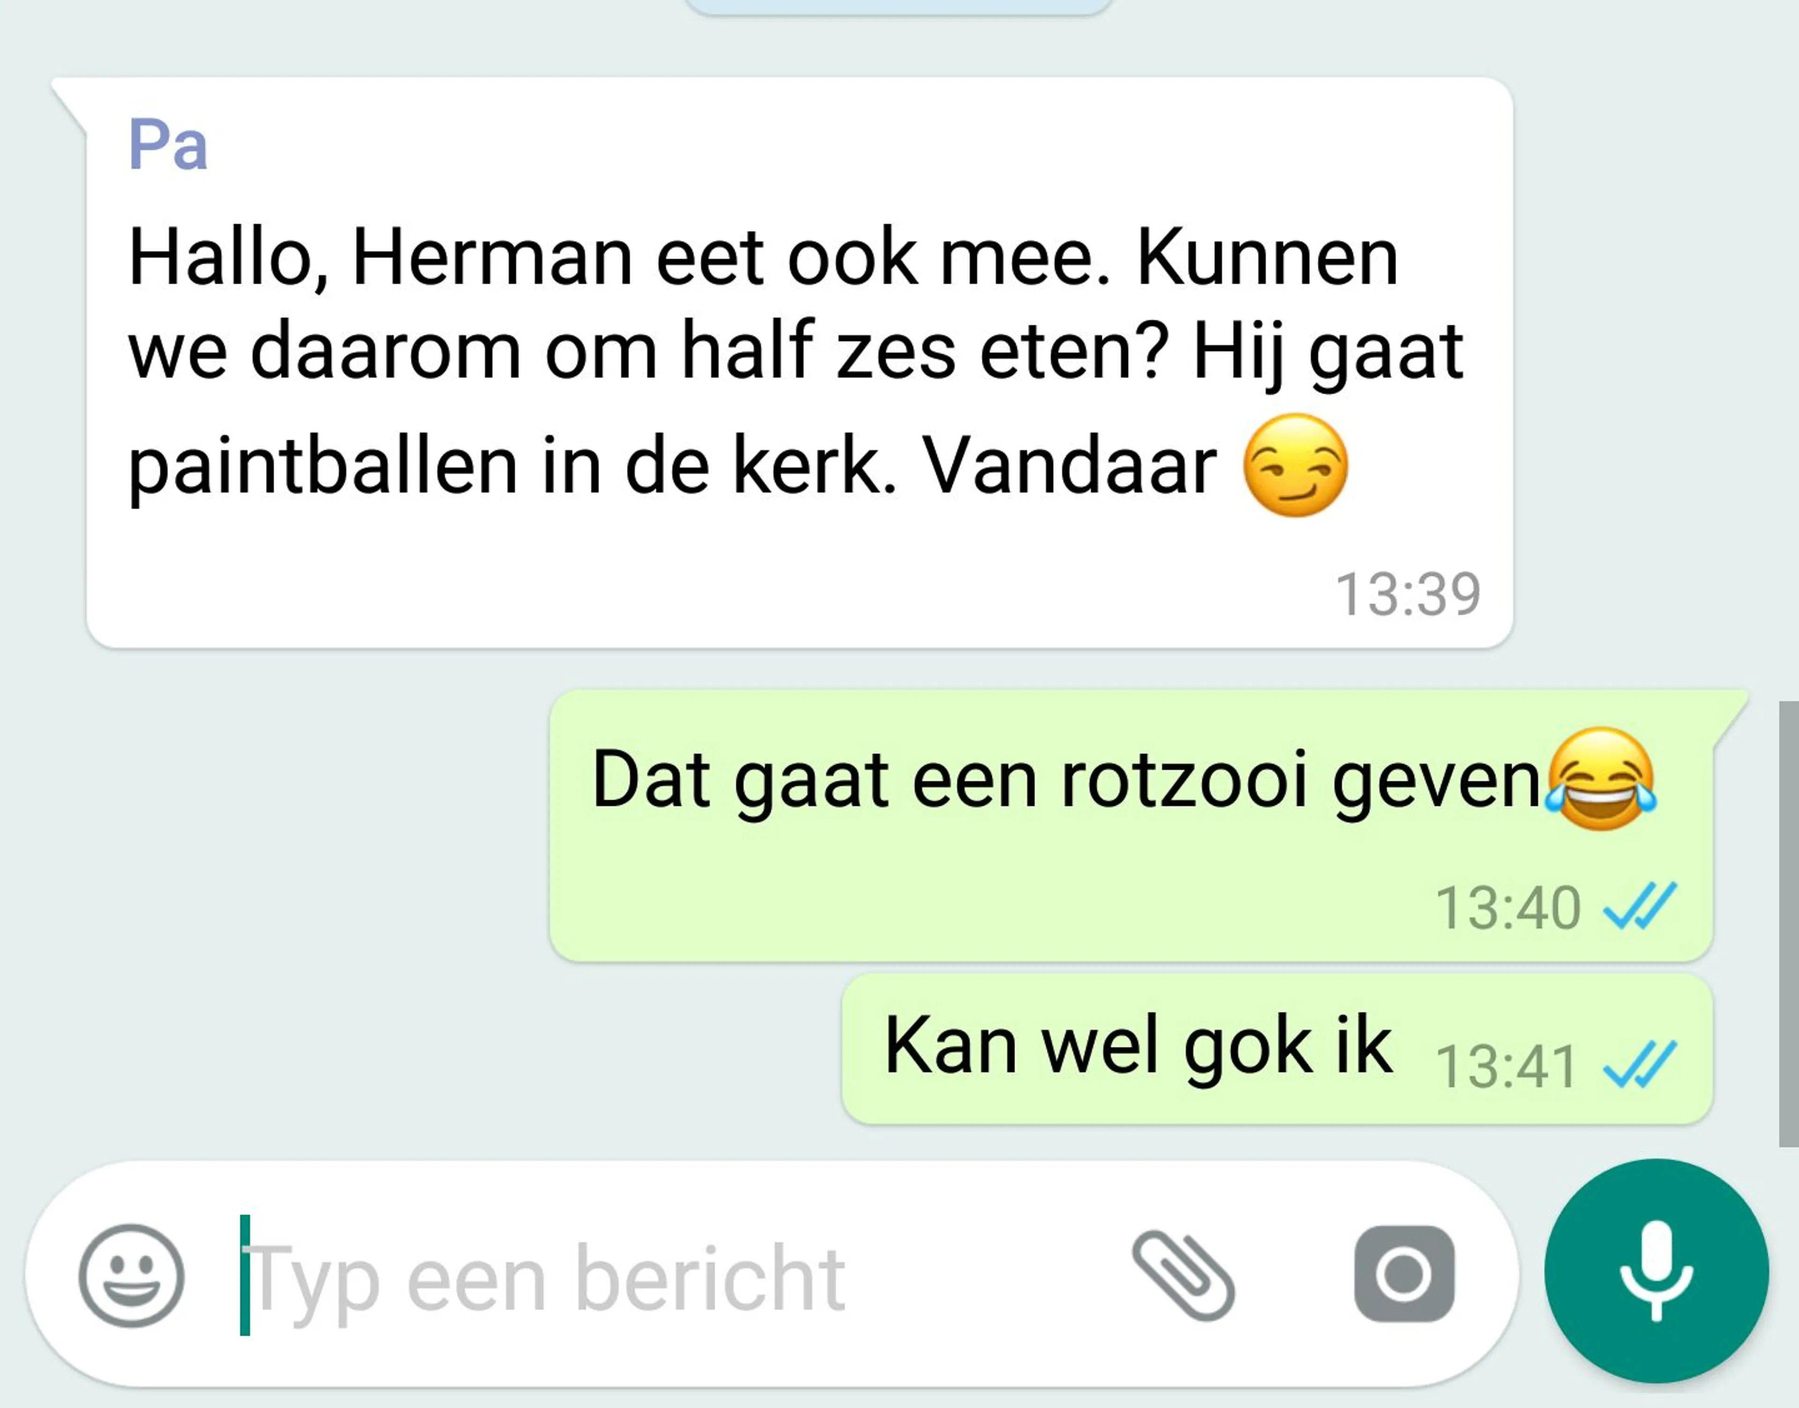Tap the 13:39 timestamp on Pa's message
Viewport: 1799px width, 1408px height.
(1407, 595)
